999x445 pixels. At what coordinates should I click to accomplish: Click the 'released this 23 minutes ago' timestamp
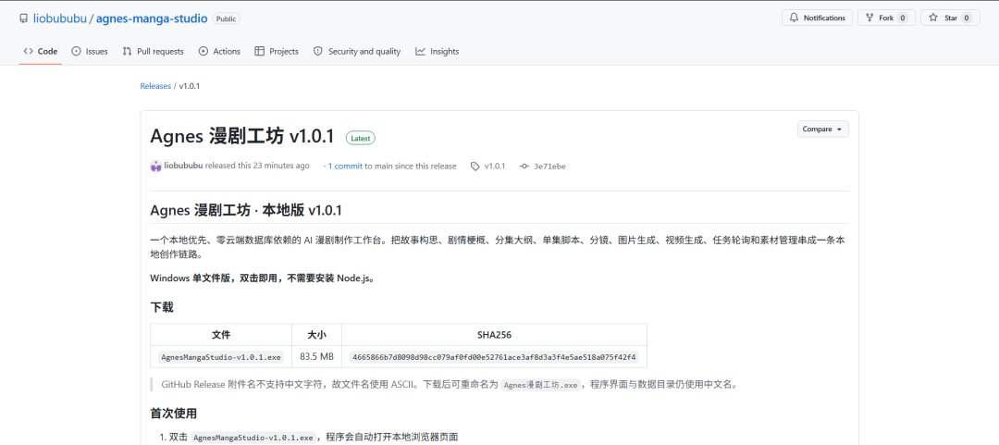pyautogui.click(x=257, y=166)
